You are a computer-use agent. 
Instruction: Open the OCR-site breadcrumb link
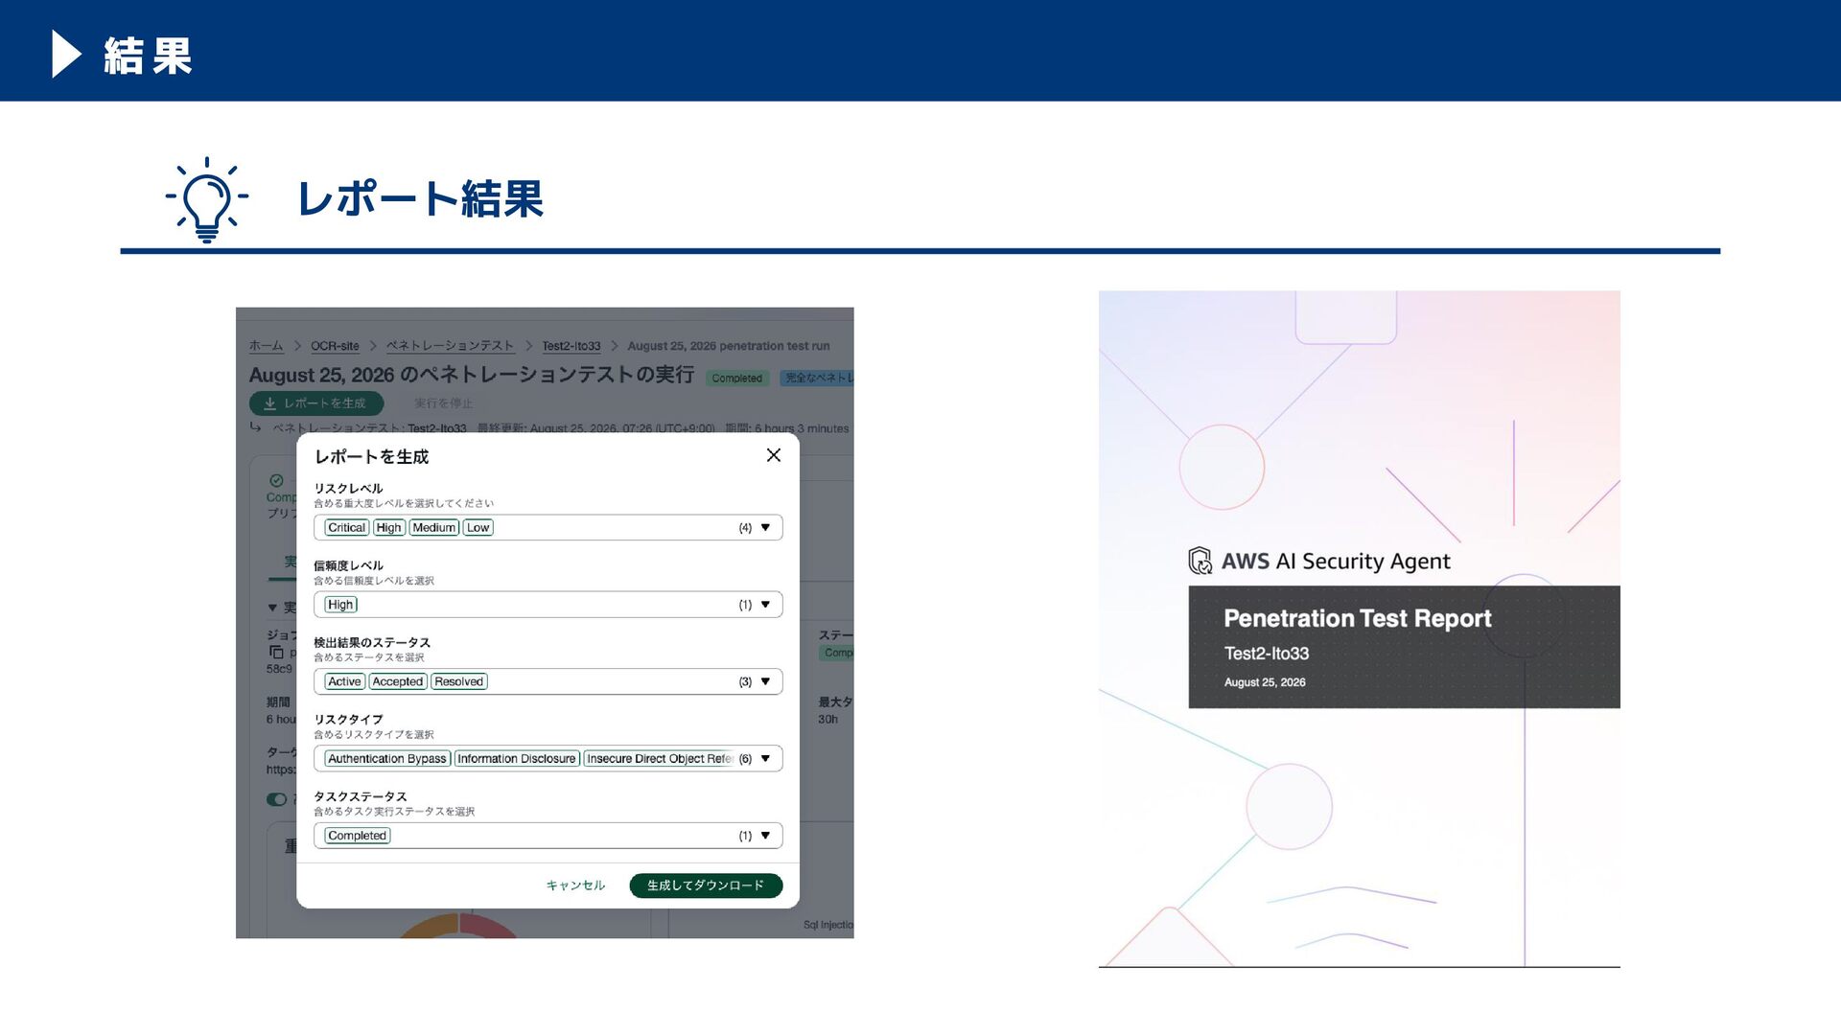(x=335, y=346)
